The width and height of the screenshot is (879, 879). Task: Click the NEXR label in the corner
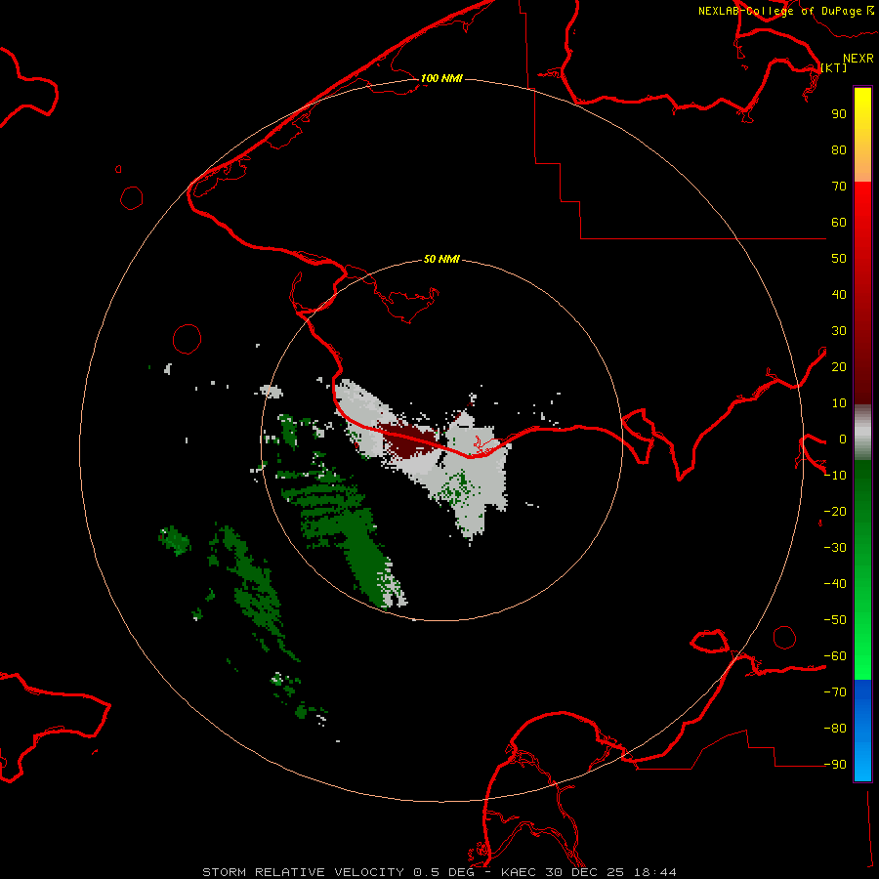click(x=858, y=59)
